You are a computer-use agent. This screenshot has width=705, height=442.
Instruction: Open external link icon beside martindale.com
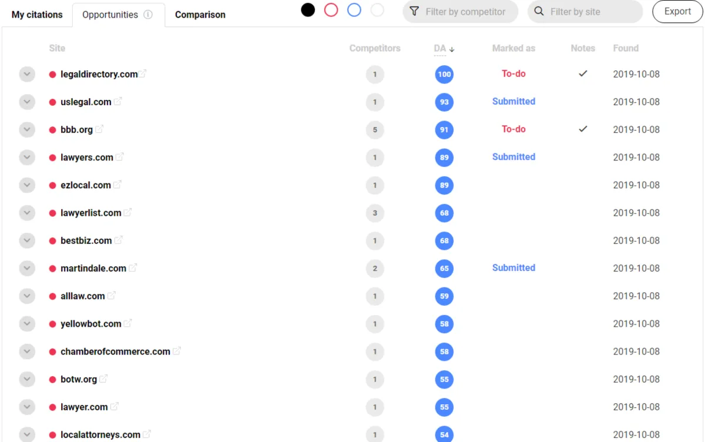coord(133,267)
